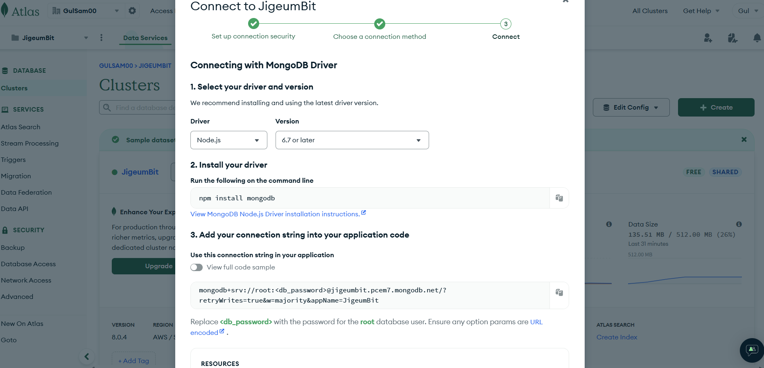
Task: Open Advanced security settings
Action: [17, 296]
